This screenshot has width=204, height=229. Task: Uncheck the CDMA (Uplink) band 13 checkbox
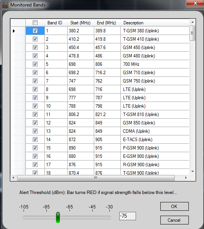tap(35, 131)
